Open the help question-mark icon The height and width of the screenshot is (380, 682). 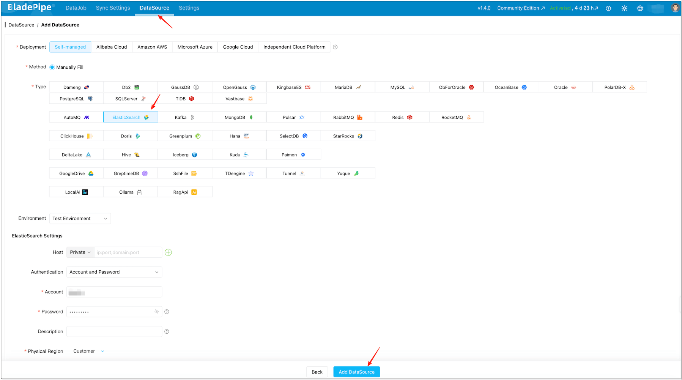pyautogui.click(x=608, y=8)
